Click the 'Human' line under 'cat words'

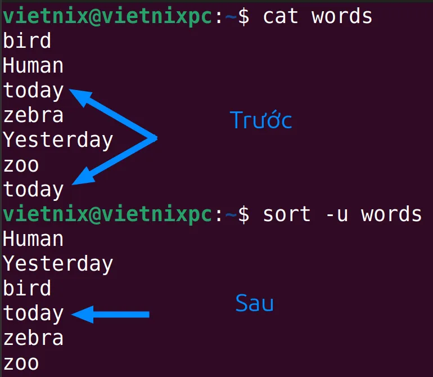click(33, 65)
